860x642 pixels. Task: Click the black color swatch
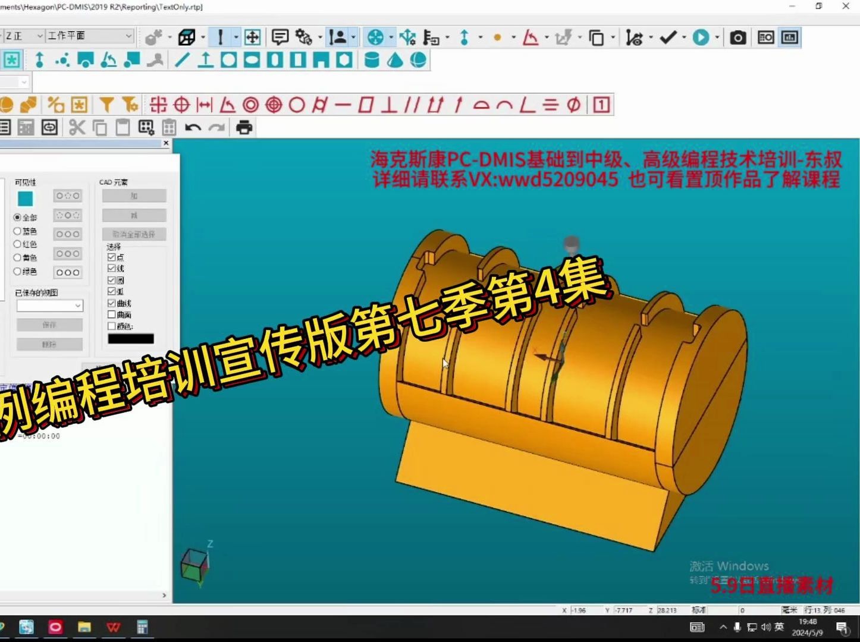click(x=131, y=339)
